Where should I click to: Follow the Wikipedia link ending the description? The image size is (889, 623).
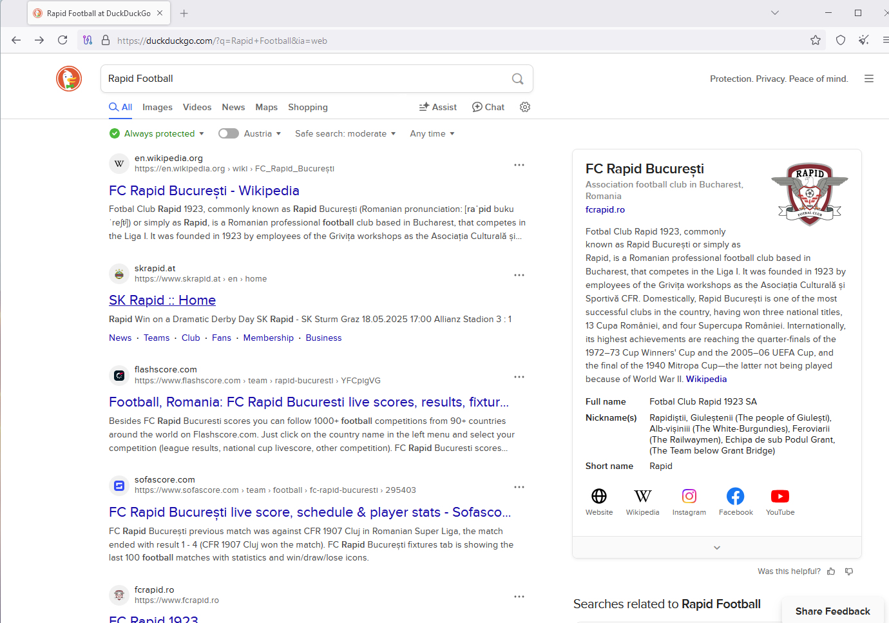pos(706,379)
